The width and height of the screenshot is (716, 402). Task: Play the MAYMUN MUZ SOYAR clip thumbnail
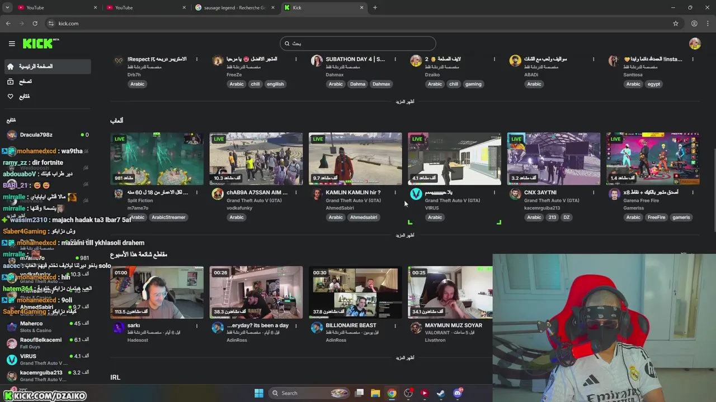point(450,292)
